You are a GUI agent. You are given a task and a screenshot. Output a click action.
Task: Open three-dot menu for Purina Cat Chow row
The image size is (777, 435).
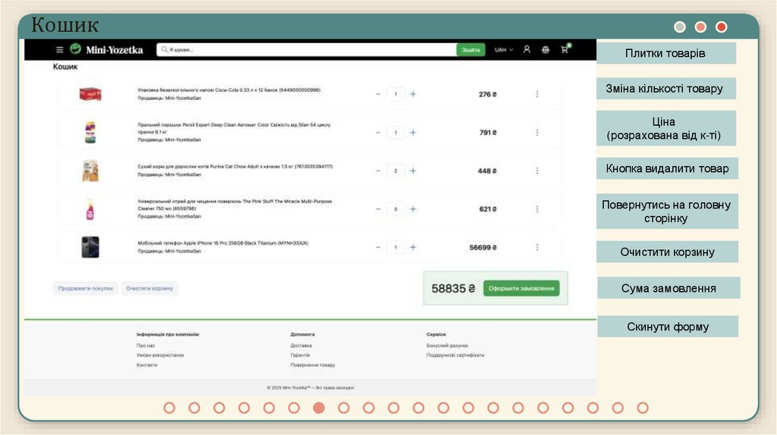click(537, 171)
